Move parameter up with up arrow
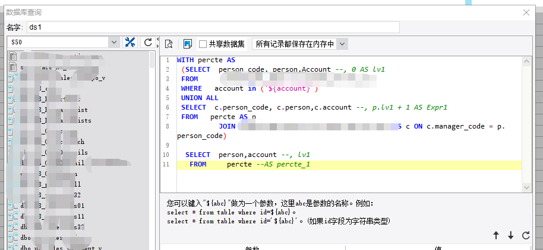The width and height of the screenshot is (543, 250). tap(496, 235)
